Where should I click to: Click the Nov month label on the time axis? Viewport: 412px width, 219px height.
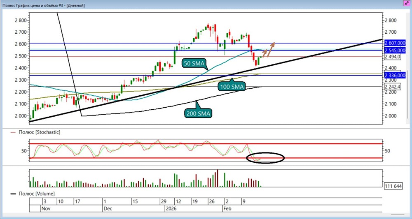coord(46,209)
